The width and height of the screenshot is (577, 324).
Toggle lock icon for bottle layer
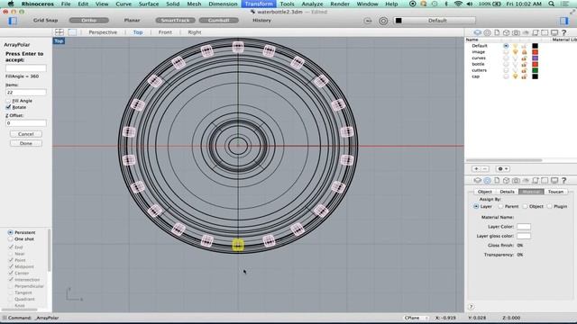tap(524, 64)
